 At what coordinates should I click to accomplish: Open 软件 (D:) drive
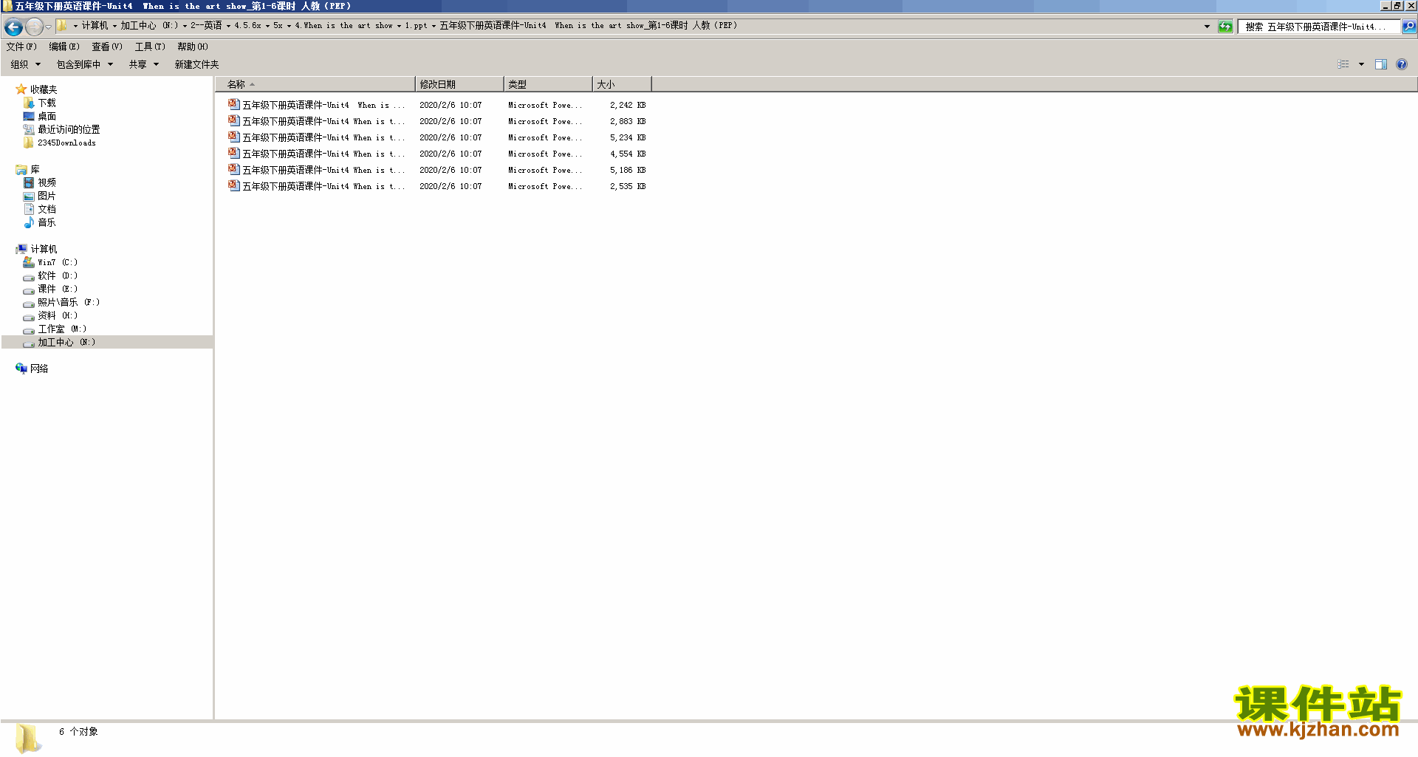58,275
